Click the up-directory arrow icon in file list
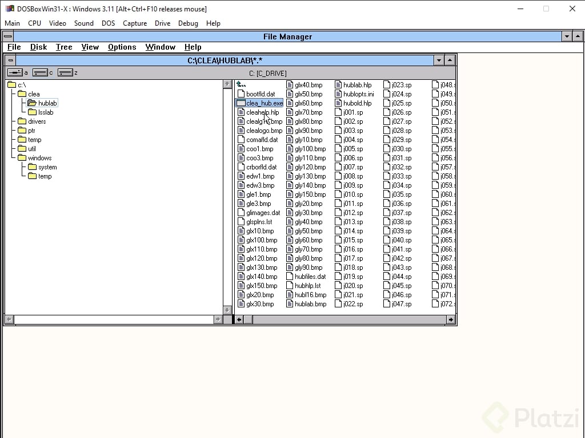 (x=241, y=84)
